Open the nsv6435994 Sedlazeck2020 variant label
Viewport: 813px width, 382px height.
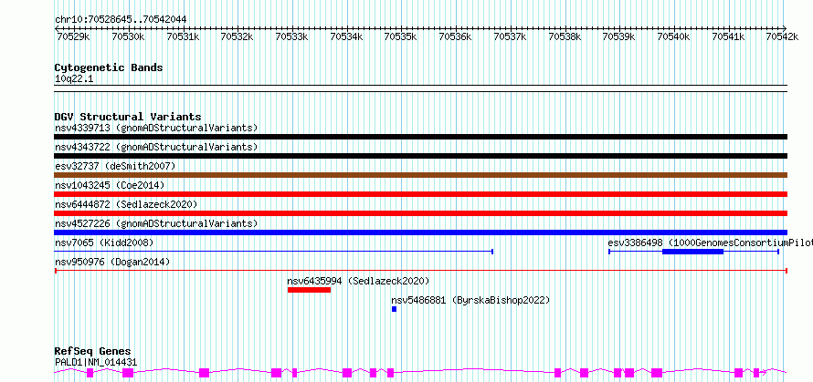coord(358,281)
